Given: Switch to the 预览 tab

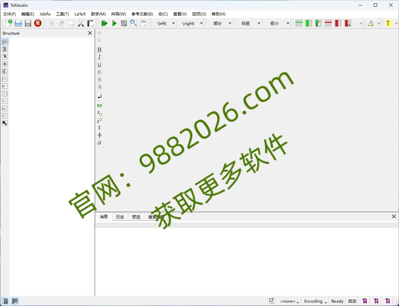Looking at the screenshot, I should [x=136, y=217].
